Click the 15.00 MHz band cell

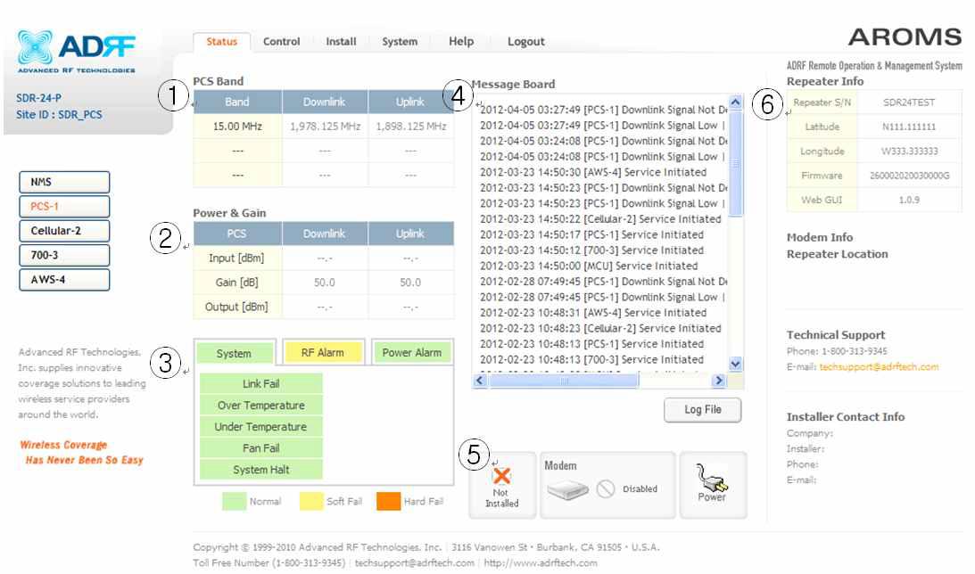pos(237,126)
